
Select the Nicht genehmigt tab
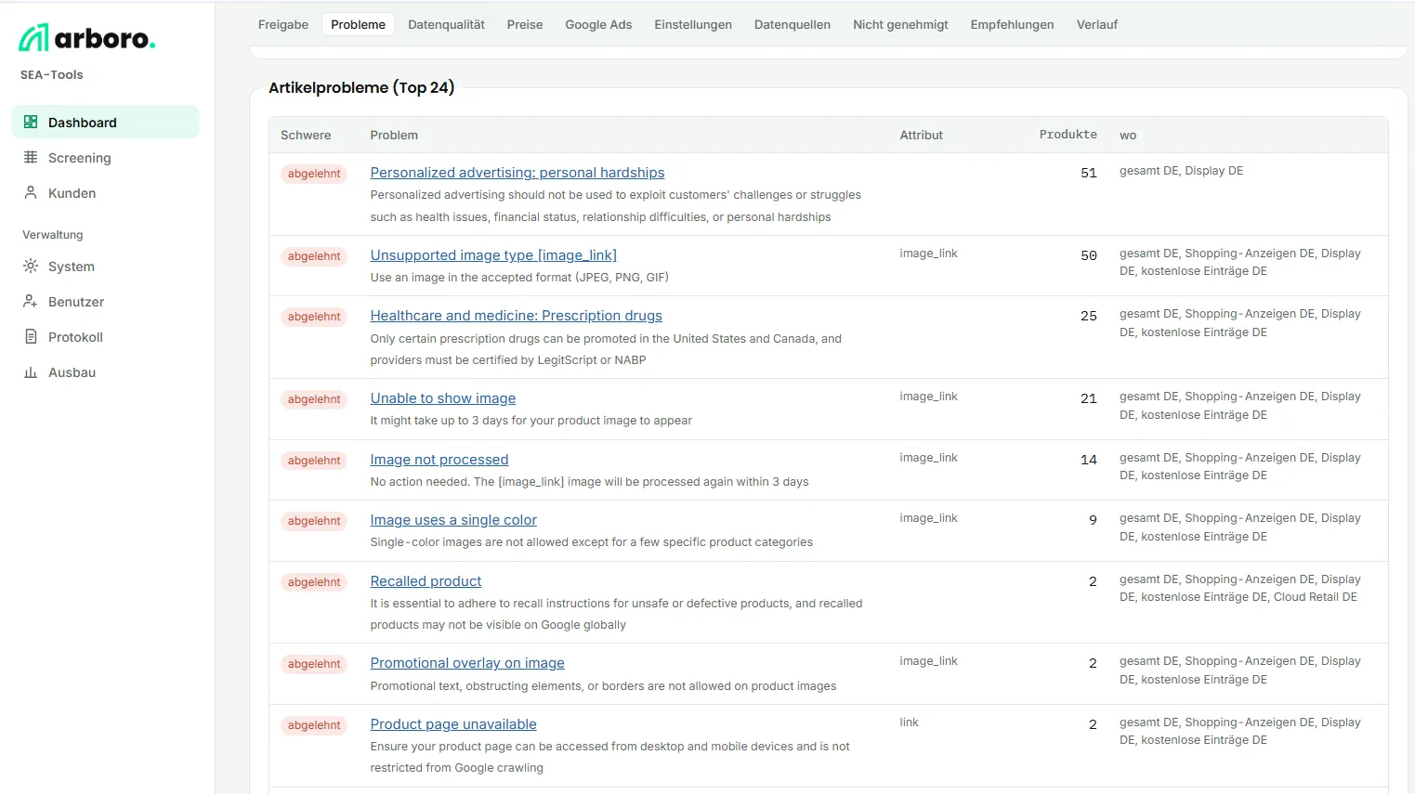point(900,24)
